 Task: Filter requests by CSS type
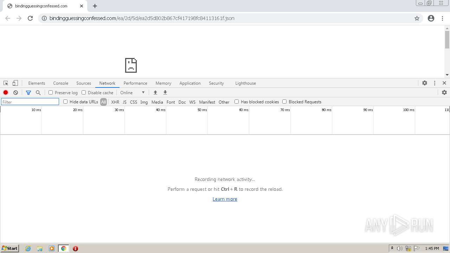(x=134, y=102)
